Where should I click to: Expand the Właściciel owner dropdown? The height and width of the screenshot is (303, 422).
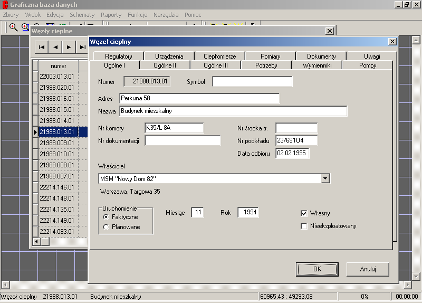coord(325,179)
